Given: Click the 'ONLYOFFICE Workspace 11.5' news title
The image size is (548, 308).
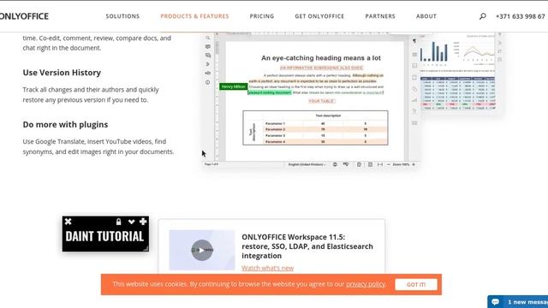Looking at the screenshot, I should pyautogui.click(x=307, y=246).
